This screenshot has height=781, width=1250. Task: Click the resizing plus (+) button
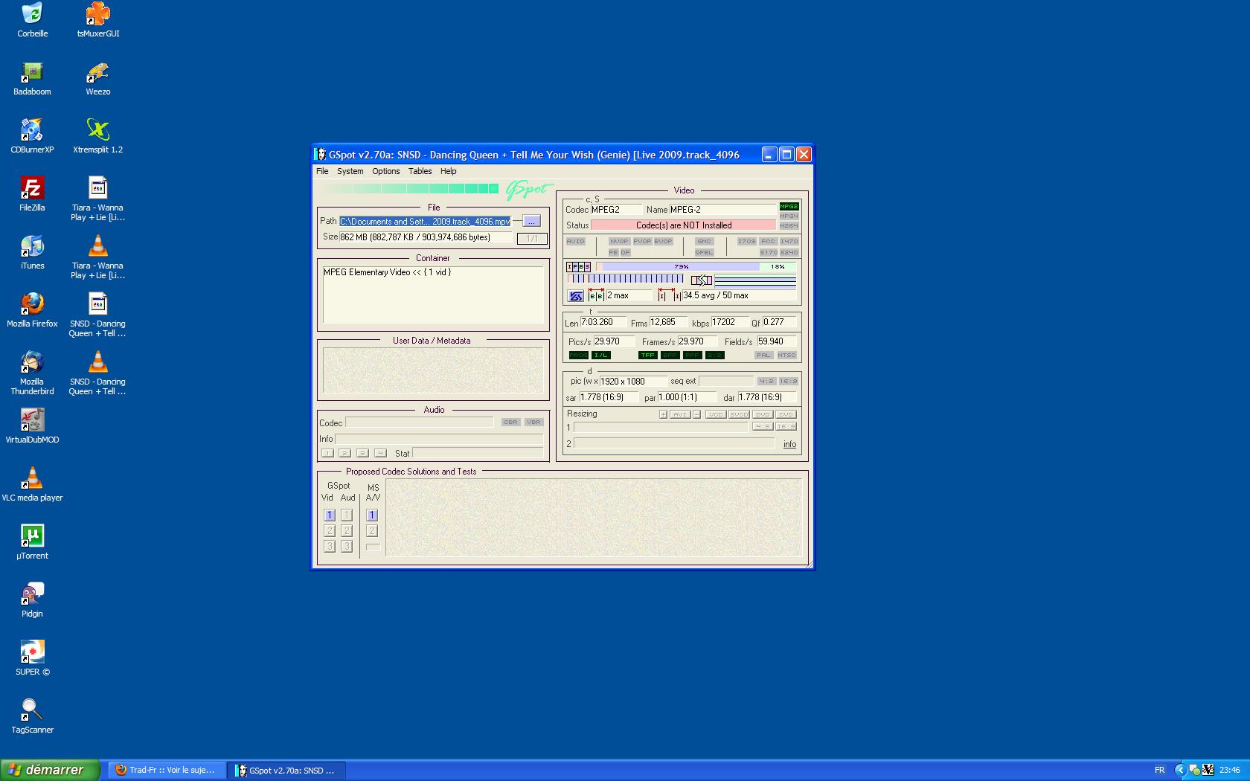point(663,414)
